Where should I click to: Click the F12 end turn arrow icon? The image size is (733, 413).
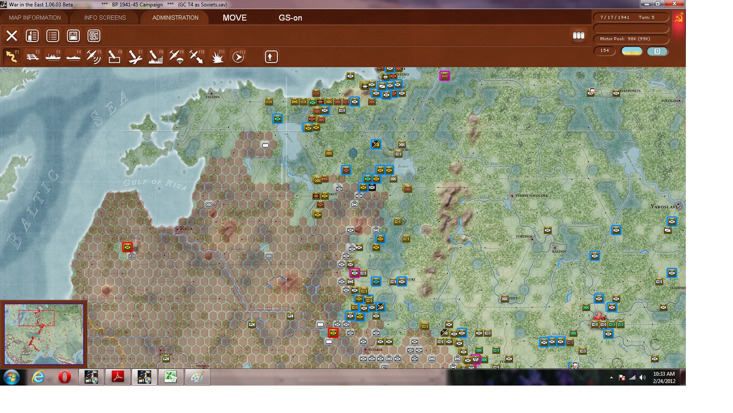pos(238,57)
